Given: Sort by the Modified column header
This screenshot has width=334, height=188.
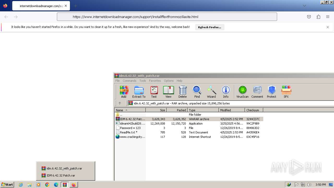Looking at the screenshot, I should point(232,110).
